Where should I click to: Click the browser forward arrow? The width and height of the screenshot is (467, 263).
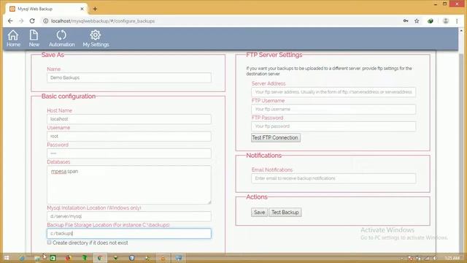click(21, 21)
